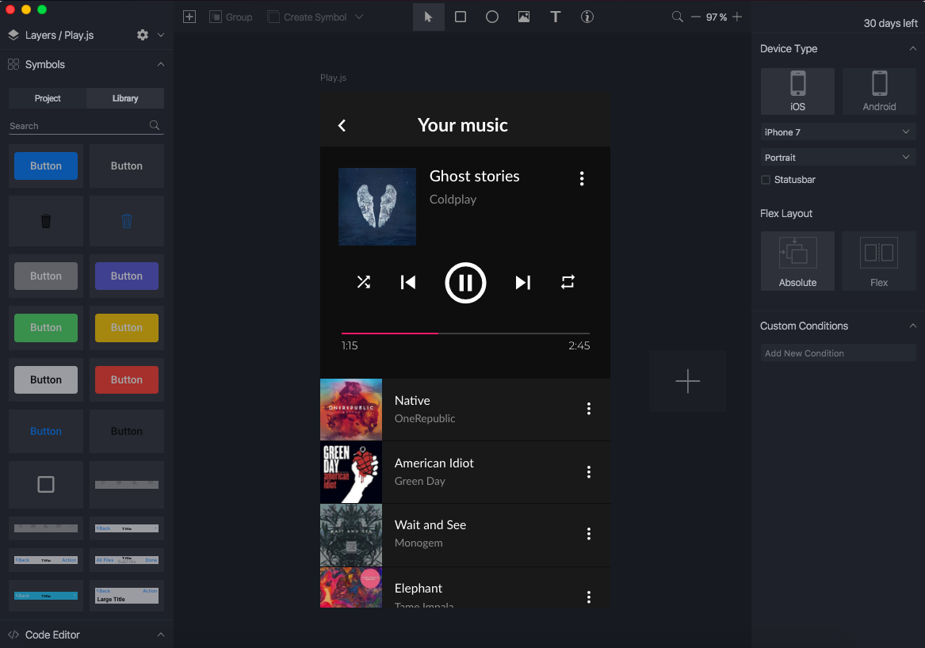Viewport: 925px width, 648px height.
Task: Select the pointer selection tool
Action: coord(428,17)
